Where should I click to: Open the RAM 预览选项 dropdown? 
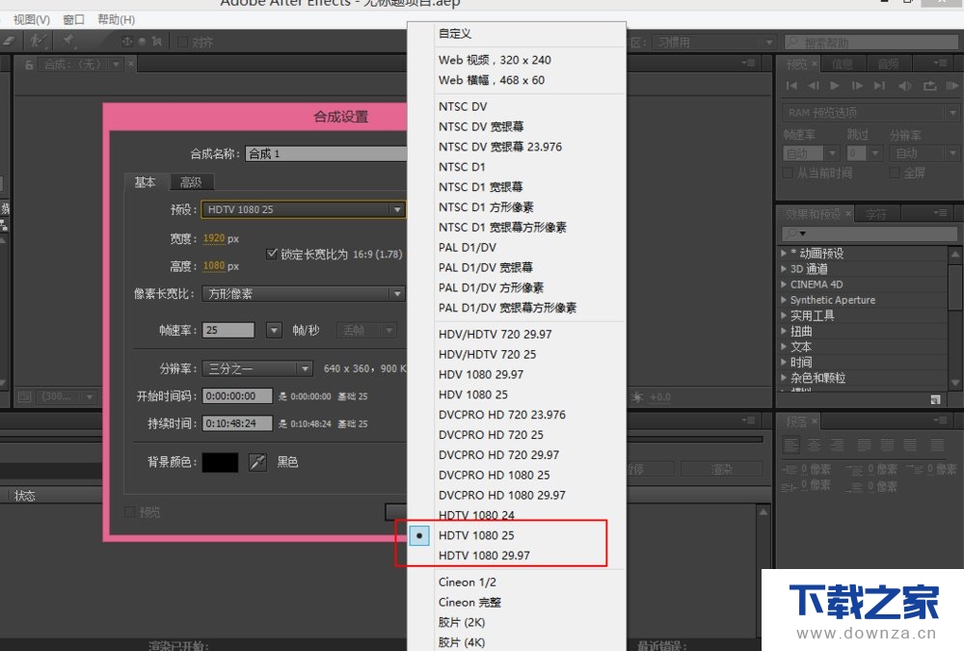point(870,113)
